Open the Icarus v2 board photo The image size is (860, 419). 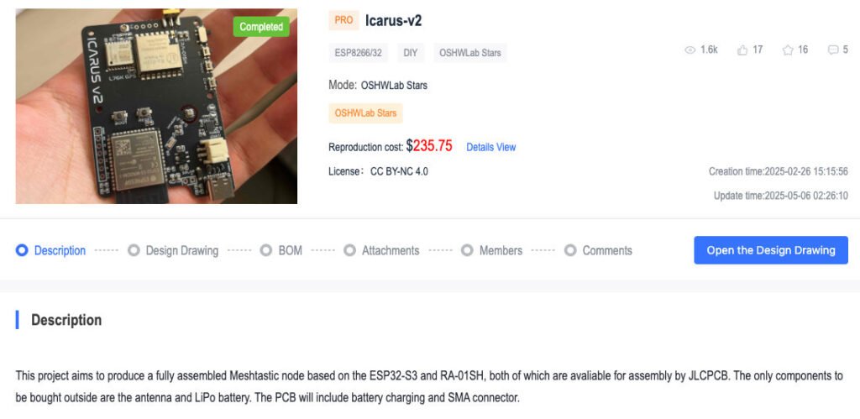click(156, 106)
